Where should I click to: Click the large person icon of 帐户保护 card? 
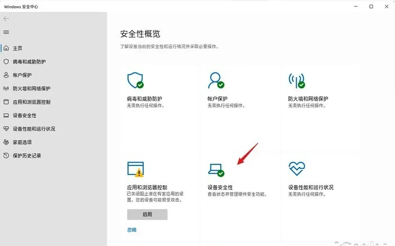(216, 80)
